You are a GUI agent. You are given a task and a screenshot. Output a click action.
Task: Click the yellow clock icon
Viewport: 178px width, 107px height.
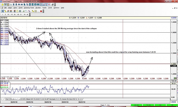pos(17,11)
